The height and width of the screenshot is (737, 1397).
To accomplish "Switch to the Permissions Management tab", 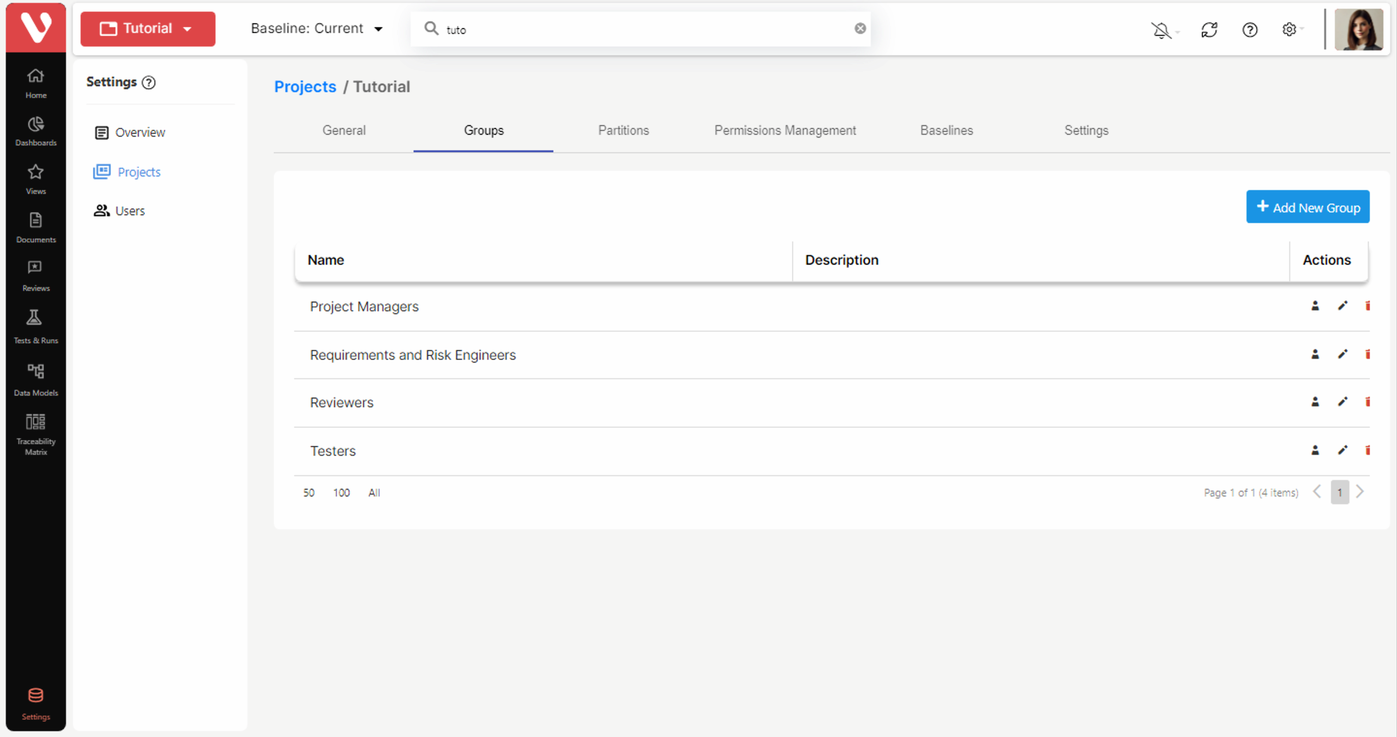I will point(785,130).
